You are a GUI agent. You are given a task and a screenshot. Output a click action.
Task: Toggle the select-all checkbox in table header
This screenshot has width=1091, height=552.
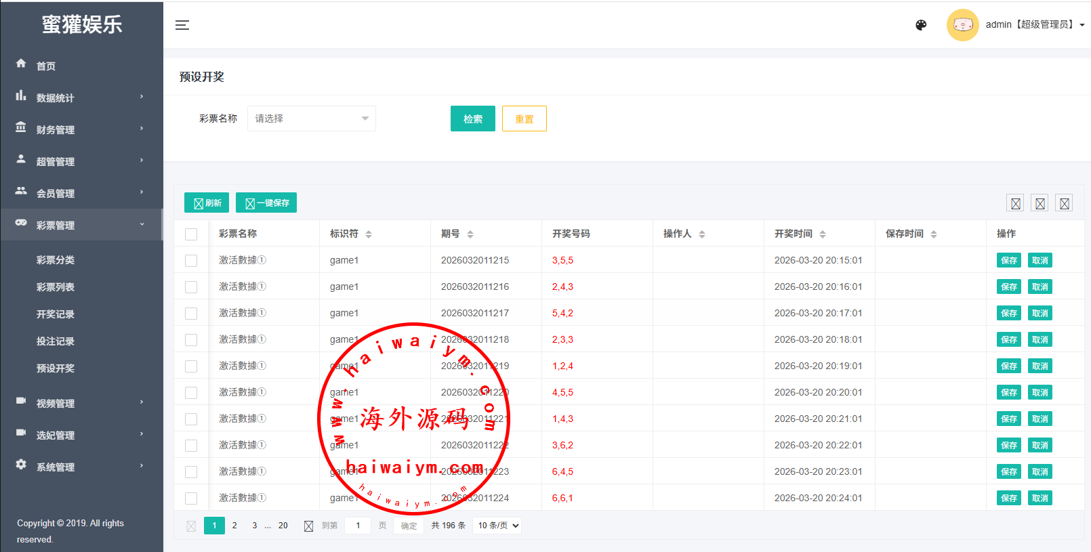coord(191,234)
